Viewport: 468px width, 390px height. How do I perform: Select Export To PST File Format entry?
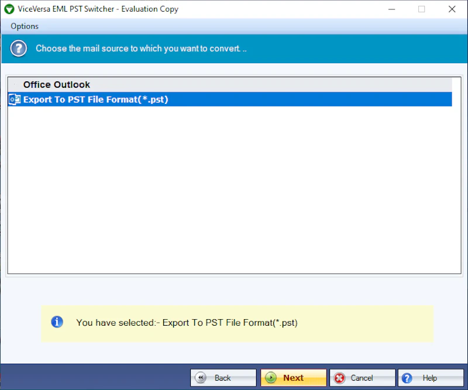(x=230, y=99)
